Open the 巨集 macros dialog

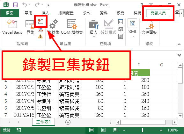tap(30, 27)
